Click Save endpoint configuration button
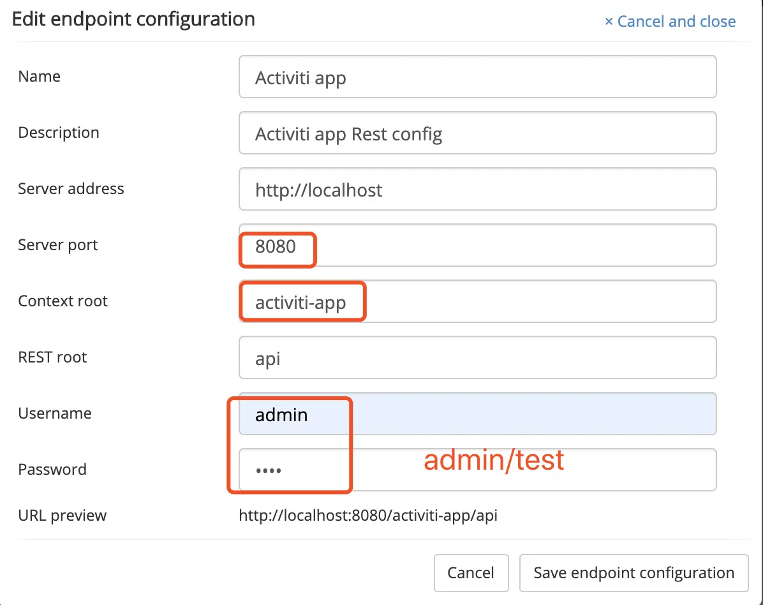Image resolution: width=763 pixels, height=605 pixels. click(x=633, y=572)
